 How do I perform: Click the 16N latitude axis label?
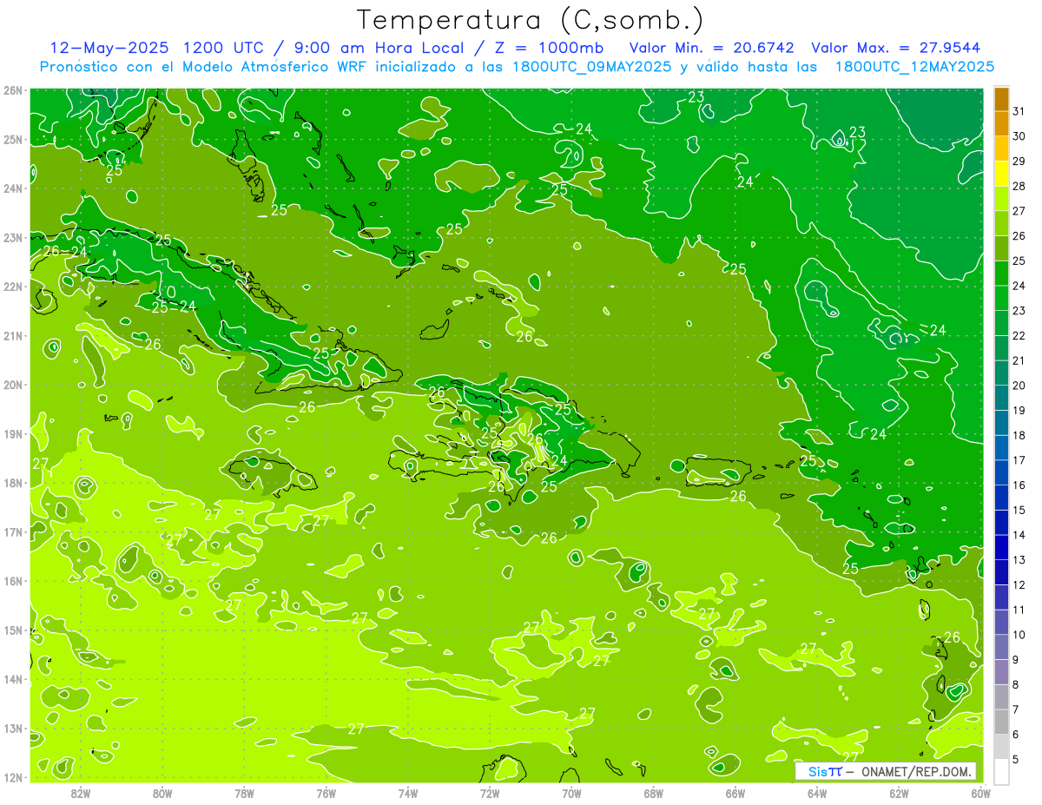13,581
